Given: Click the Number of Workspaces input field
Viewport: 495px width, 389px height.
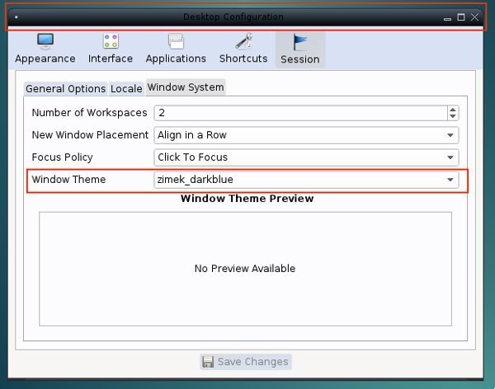Looking at the screenshot, I should [x=299, y=113].
